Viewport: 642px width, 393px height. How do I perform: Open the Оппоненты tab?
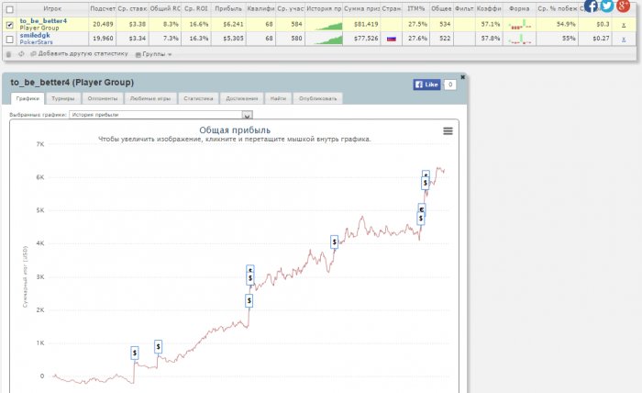(103, 98)
